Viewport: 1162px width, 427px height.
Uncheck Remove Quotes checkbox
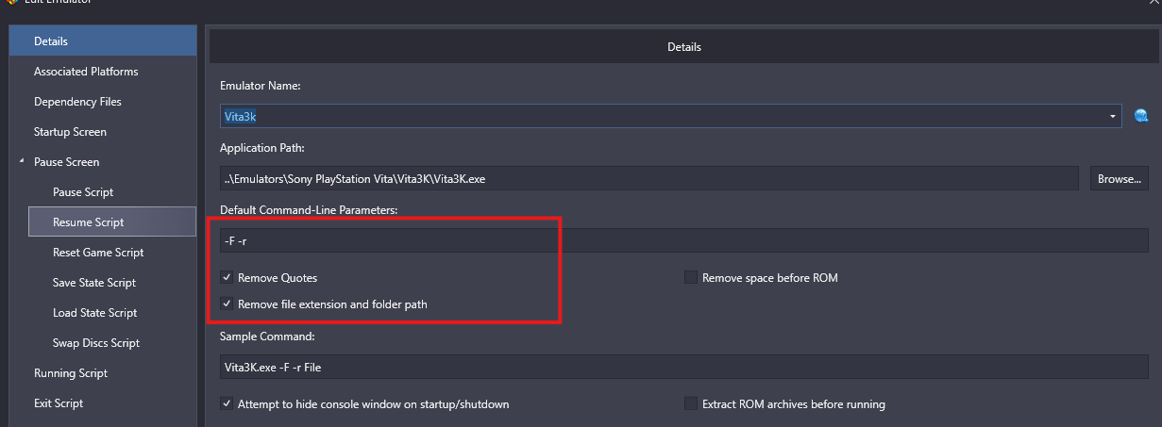227,278
